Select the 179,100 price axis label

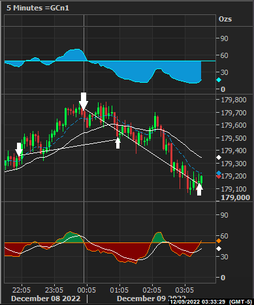point(234,189)
